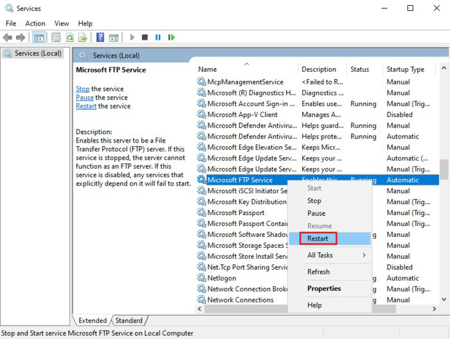Click the Pause the service link

(84, 98)
